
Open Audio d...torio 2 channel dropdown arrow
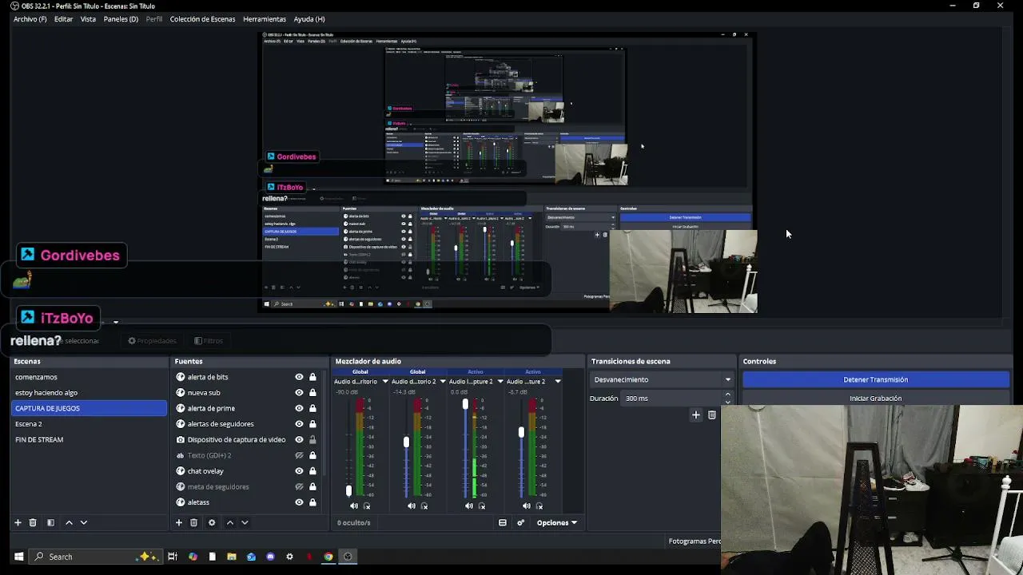[x=443, y=382]
